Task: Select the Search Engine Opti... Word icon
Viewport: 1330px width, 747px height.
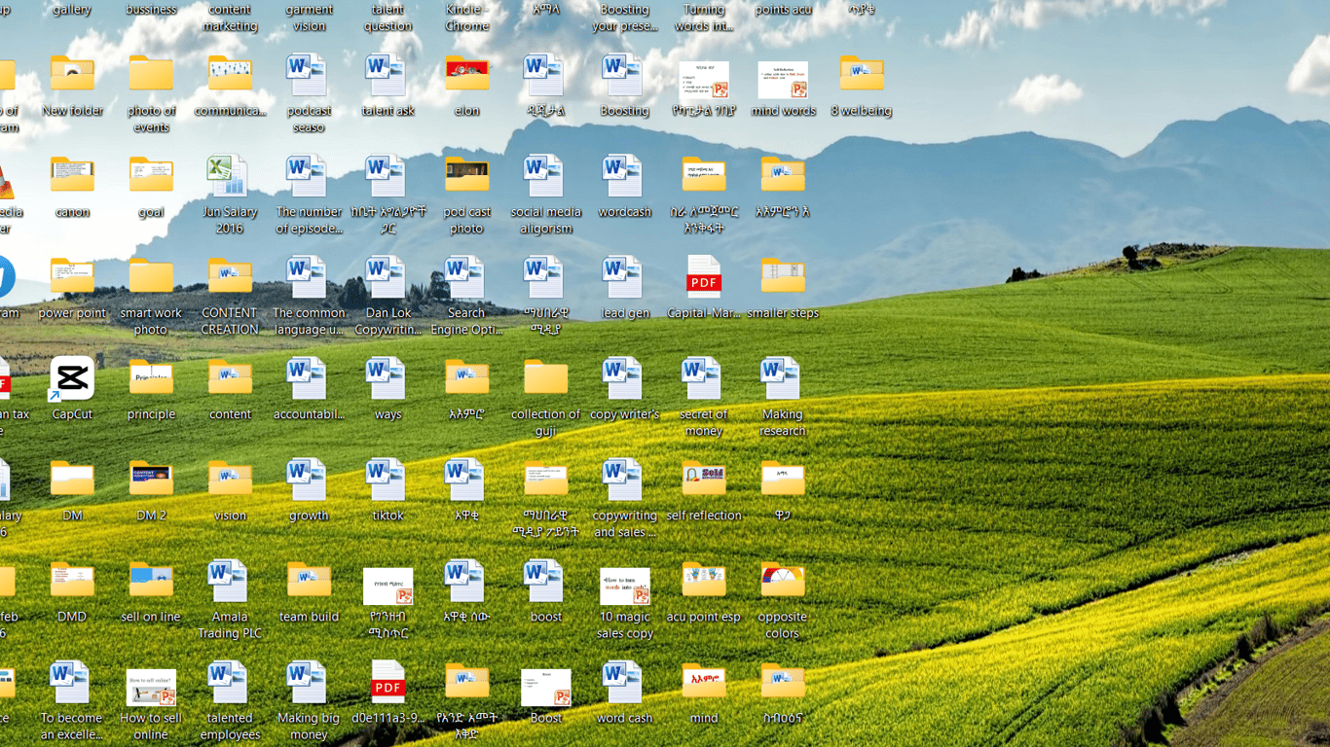Action: coord(466,277)
